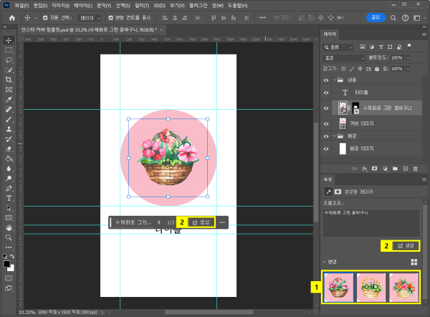Click the blue 공유 share button
The width and height of the screenshot is (430, 317).
point(376,17)
